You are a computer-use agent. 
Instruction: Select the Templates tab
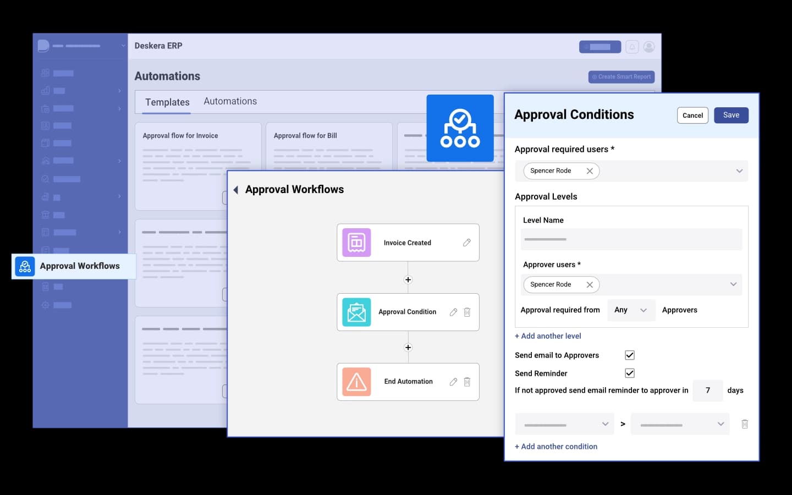tap(167, 102)
